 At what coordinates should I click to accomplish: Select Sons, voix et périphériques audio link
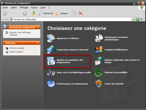[x=74, y=72]
